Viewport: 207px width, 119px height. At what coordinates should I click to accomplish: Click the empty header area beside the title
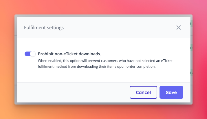[x=119, y=28]
